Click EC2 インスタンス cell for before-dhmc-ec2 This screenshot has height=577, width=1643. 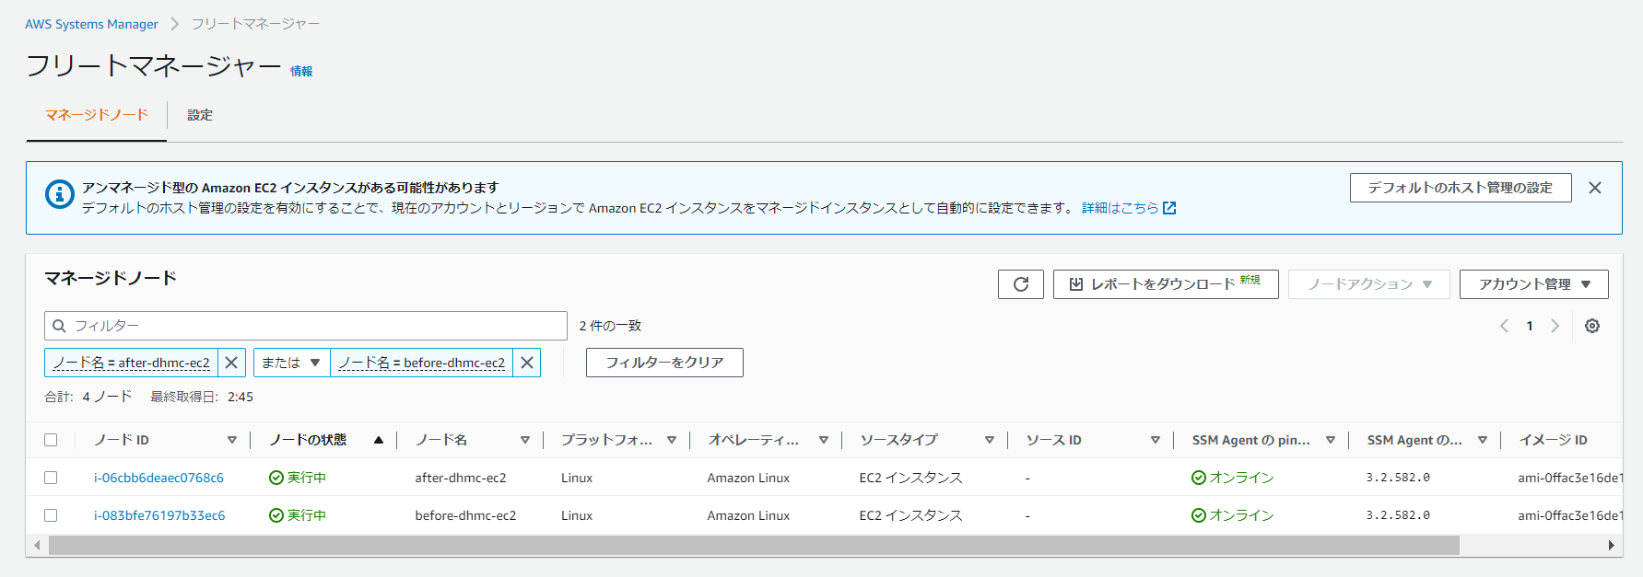point(910,515)
